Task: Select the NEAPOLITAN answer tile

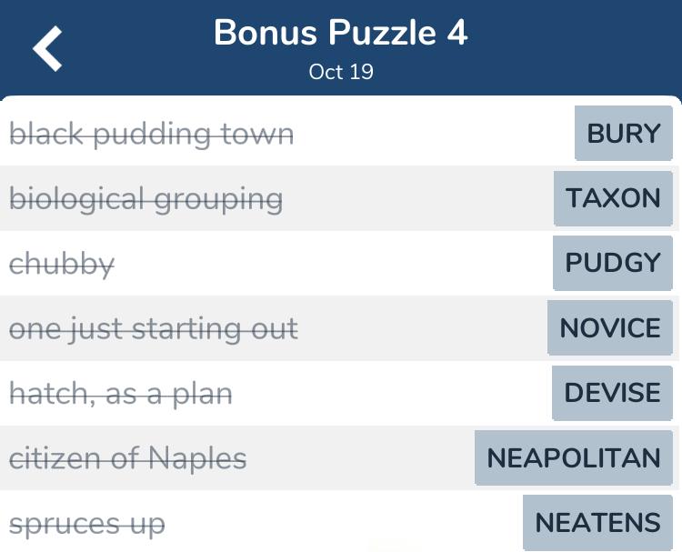Action: 573,458
